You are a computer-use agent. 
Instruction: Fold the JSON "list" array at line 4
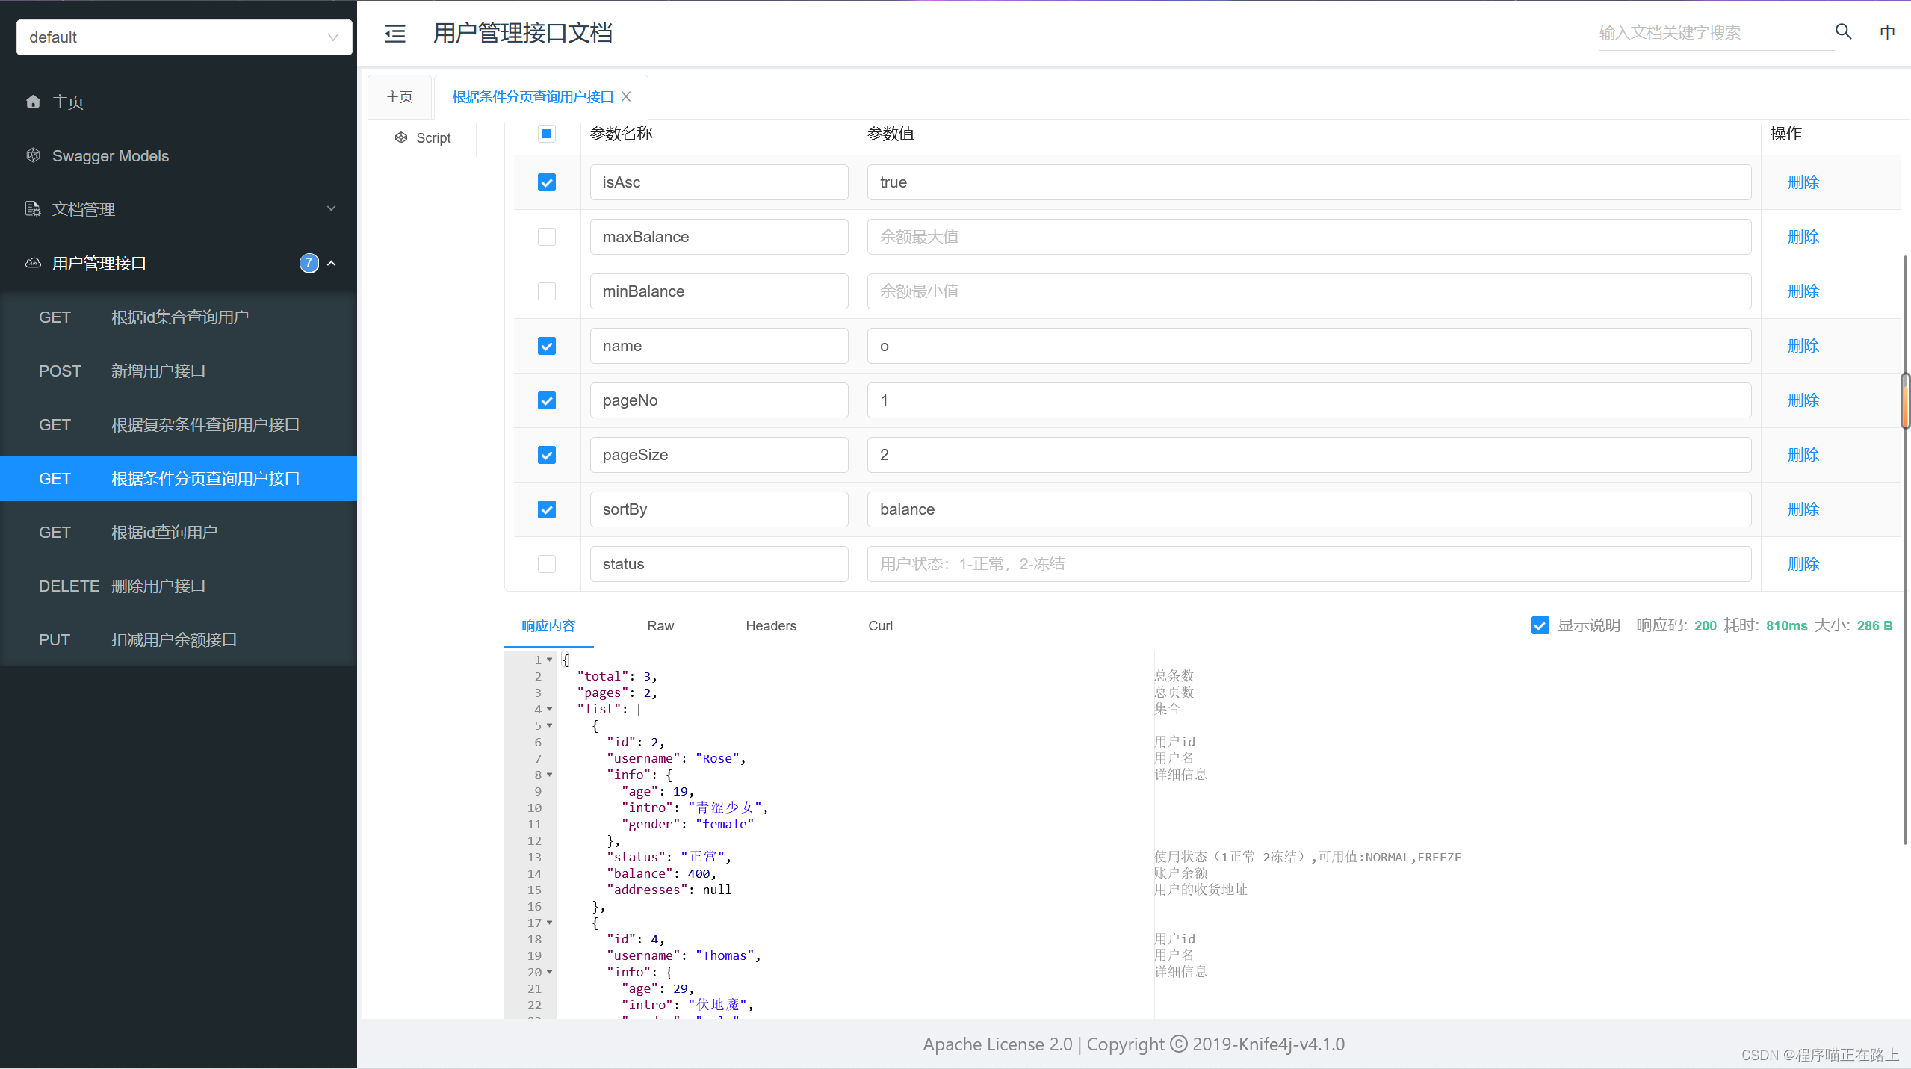click(550, 709)
